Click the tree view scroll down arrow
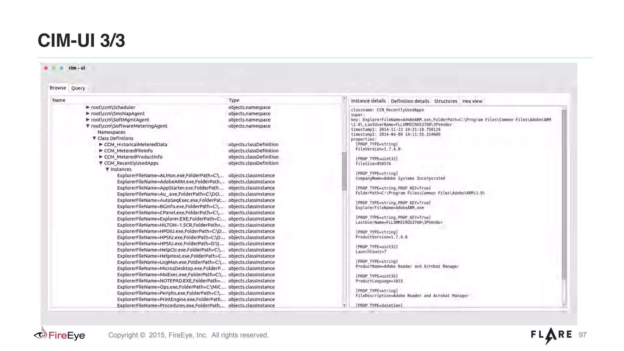The width and height of the screenshot is (624, 351). click(344, 305)
